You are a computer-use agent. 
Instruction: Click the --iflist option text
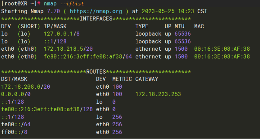point(72,4)
